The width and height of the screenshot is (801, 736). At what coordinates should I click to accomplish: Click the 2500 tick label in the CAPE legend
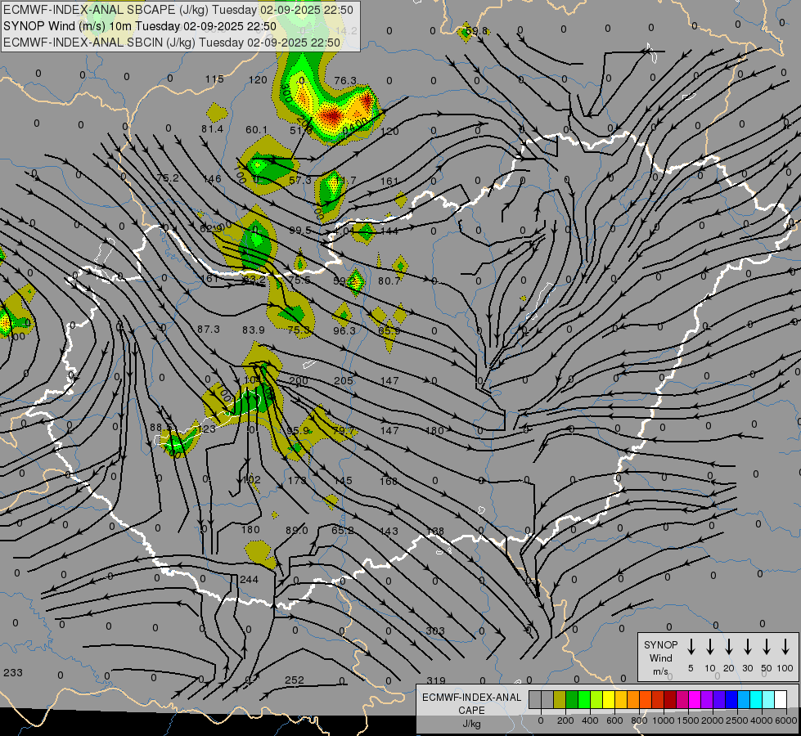tap(736, 720)
